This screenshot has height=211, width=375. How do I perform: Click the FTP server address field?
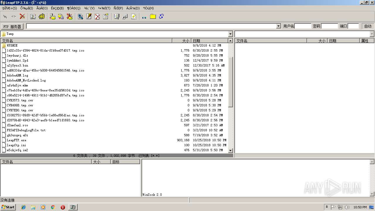click(x=151, y=26)
